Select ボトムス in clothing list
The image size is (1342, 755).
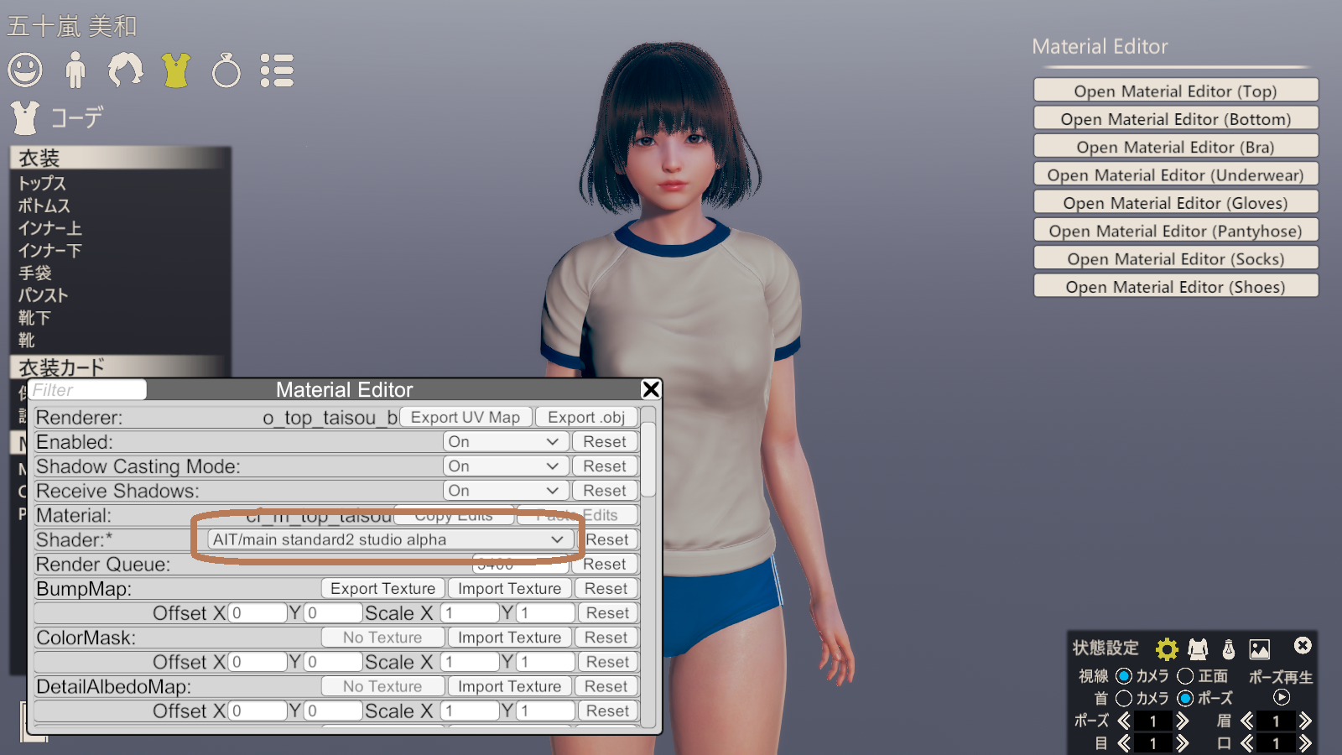point(44,206)
